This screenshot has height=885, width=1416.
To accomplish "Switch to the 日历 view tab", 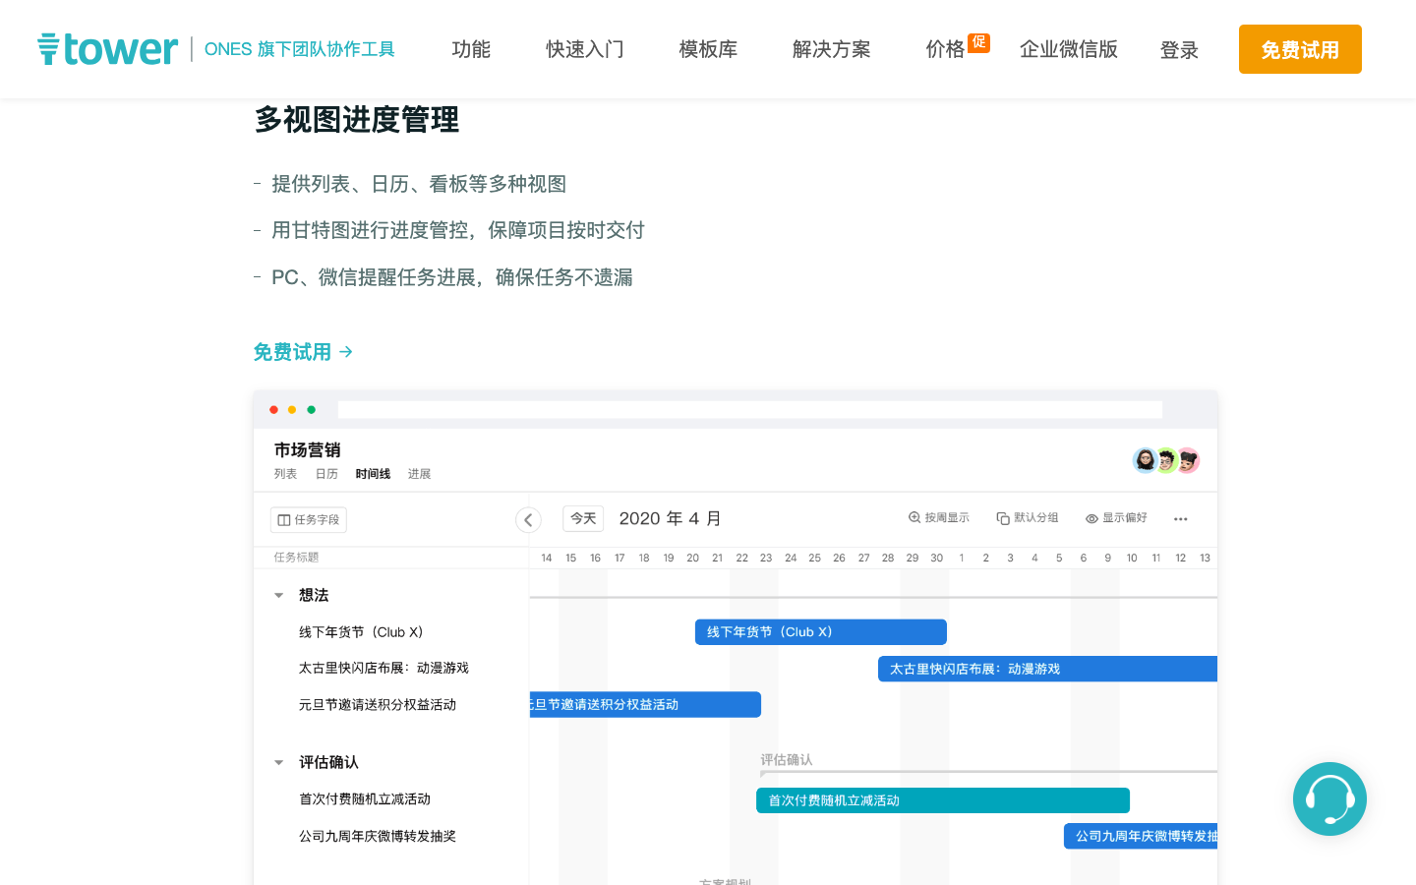I will [326, 474].
